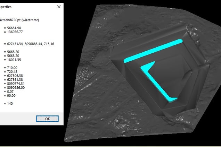Viewport: 221px width, 147px height.
Task: Select the value 627306.38
Action: [x=15, y=76]
